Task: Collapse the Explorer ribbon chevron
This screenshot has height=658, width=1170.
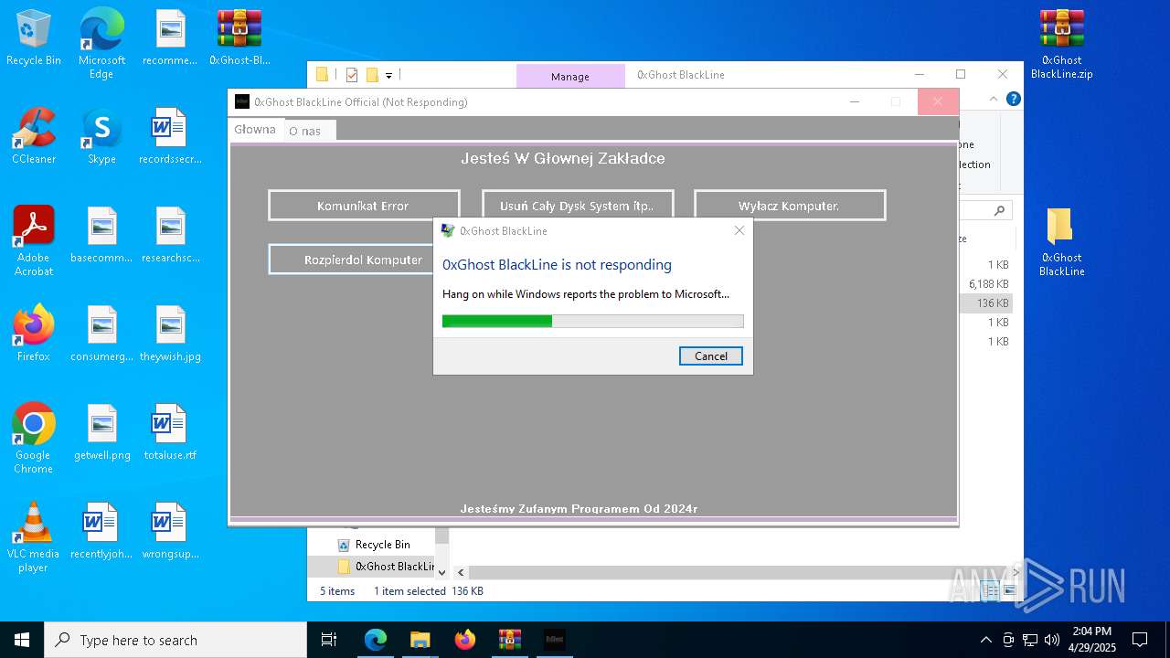Action: click(x=994, y=99)
